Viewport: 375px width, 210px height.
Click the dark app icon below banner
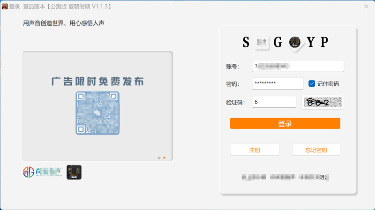[x=74, y=172]
